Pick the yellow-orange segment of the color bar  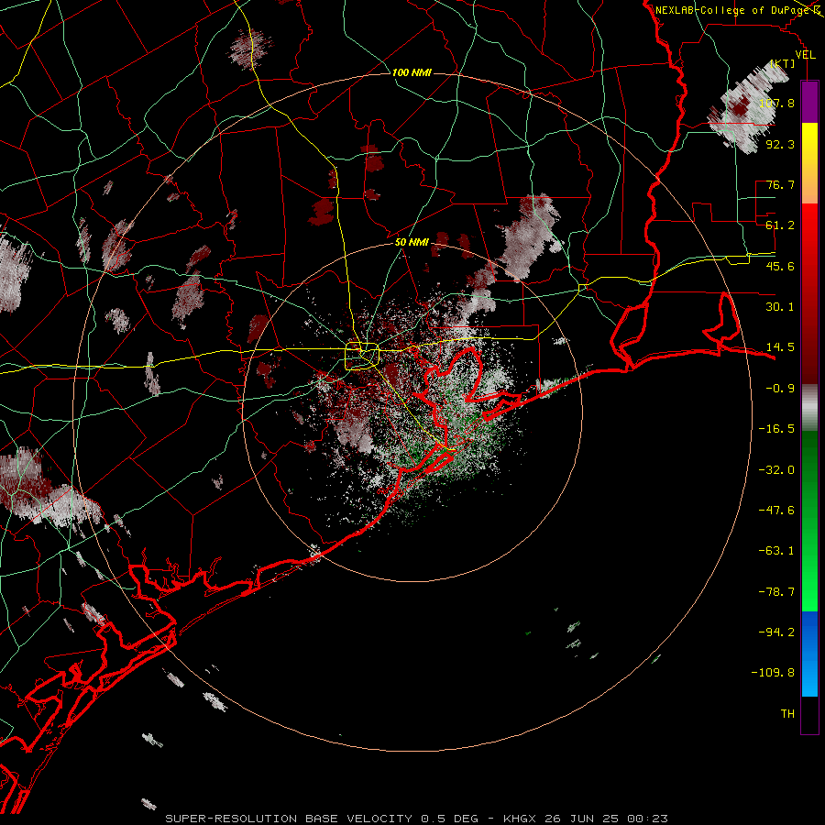[x=809, y=163]
